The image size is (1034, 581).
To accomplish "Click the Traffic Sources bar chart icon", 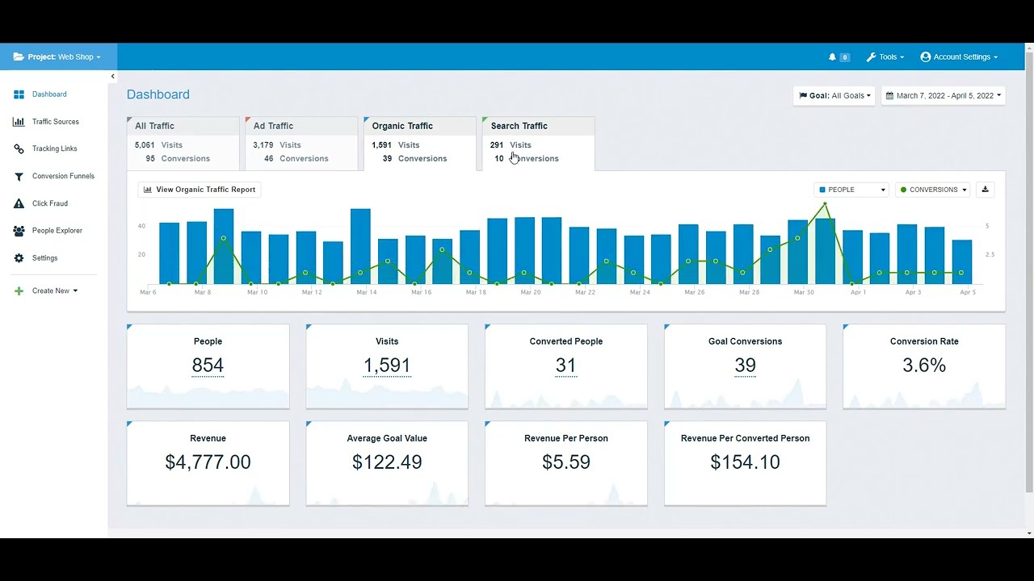I will (x=19, y=122).
